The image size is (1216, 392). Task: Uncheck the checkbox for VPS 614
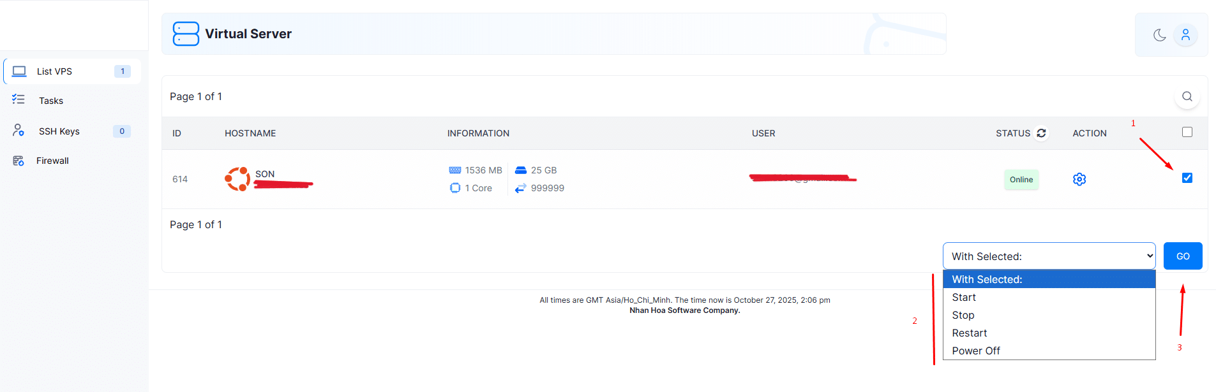1187,178
